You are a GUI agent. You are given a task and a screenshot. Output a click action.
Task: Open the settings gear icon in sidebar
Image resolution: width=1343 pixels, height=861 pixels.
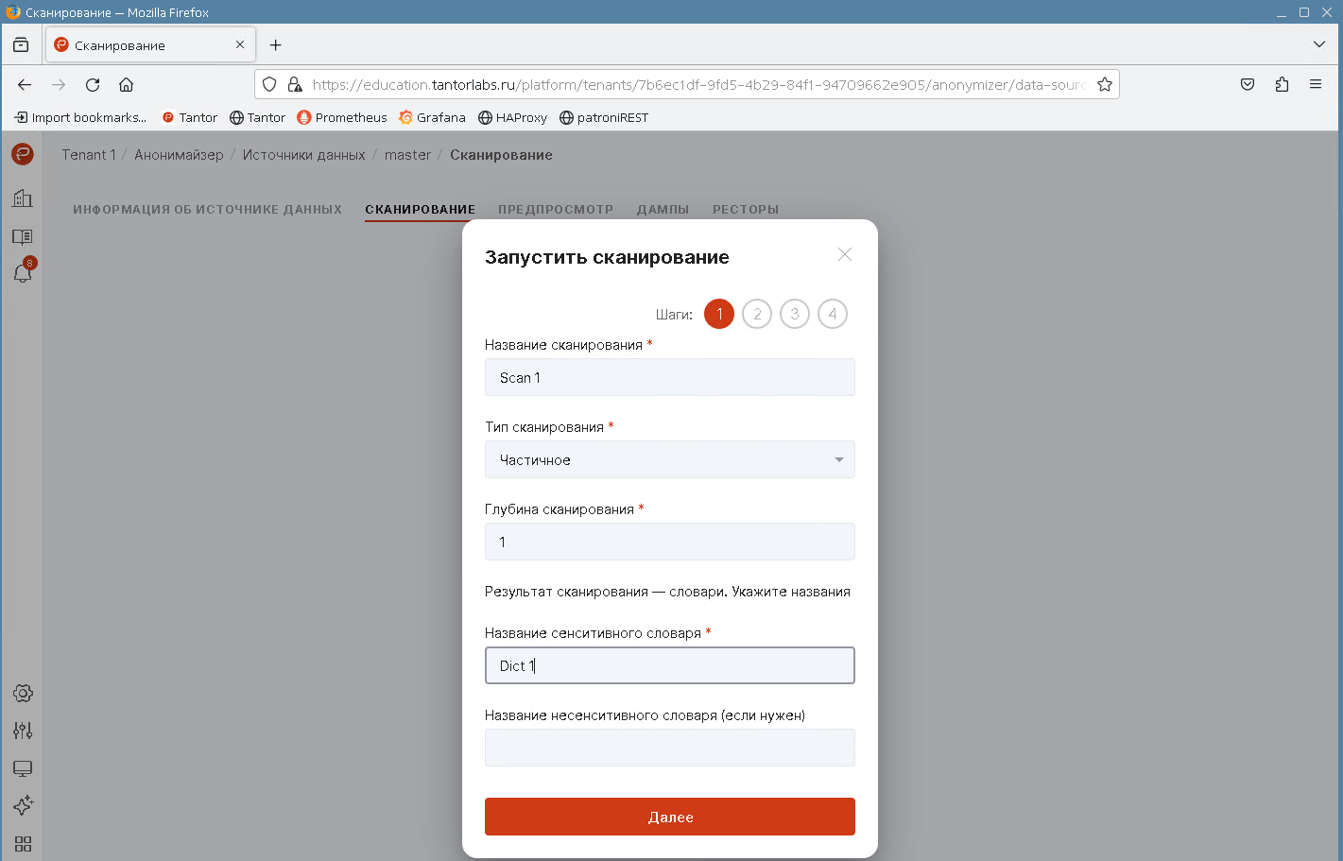coord(23,693)
